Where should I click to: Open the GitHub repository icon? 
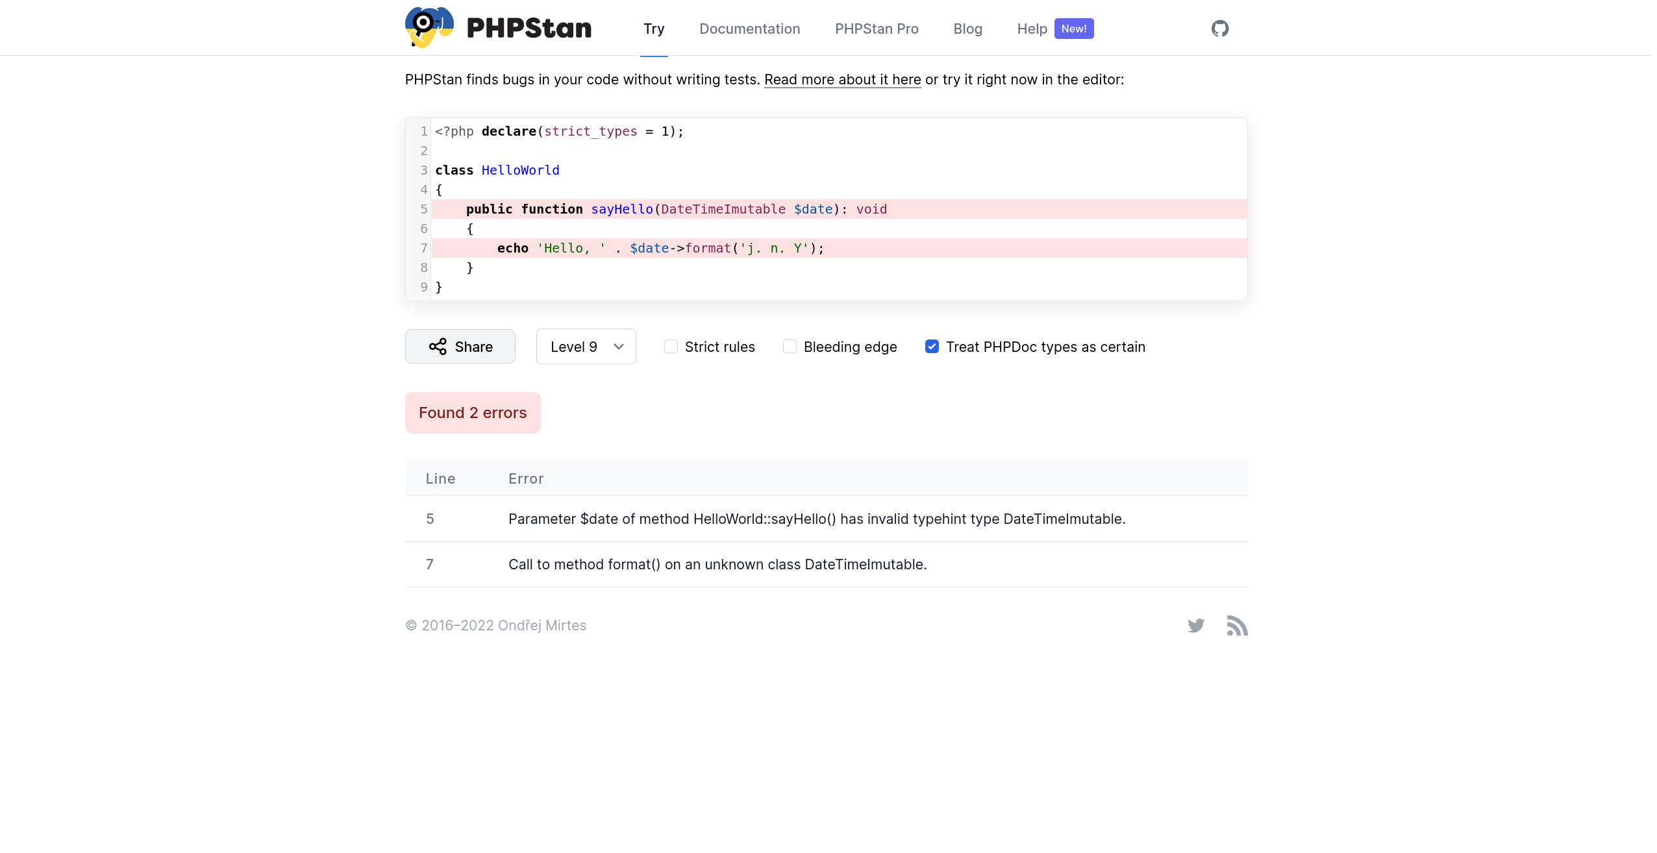click(1220, 29)
